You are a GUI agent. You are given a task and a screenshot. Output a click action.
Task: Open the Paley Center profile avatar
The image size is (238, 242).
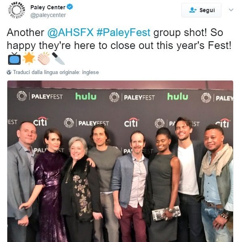pos(16,11)
